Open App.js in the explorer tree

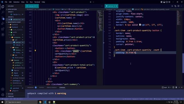pos(16,73)
